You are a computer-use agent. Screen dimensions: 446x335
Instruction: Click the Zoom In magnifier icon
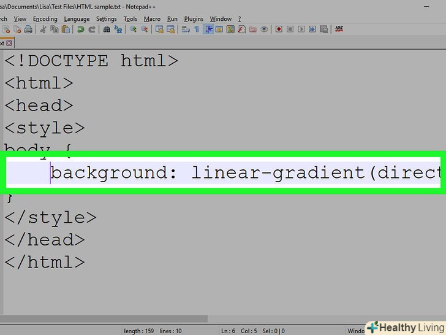(133, 29)
